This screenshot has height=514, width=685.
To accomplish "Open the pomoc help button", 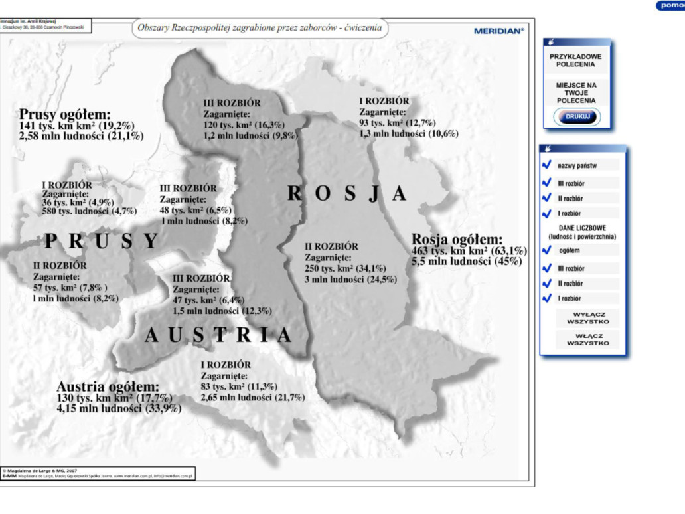I will [670, 5].
